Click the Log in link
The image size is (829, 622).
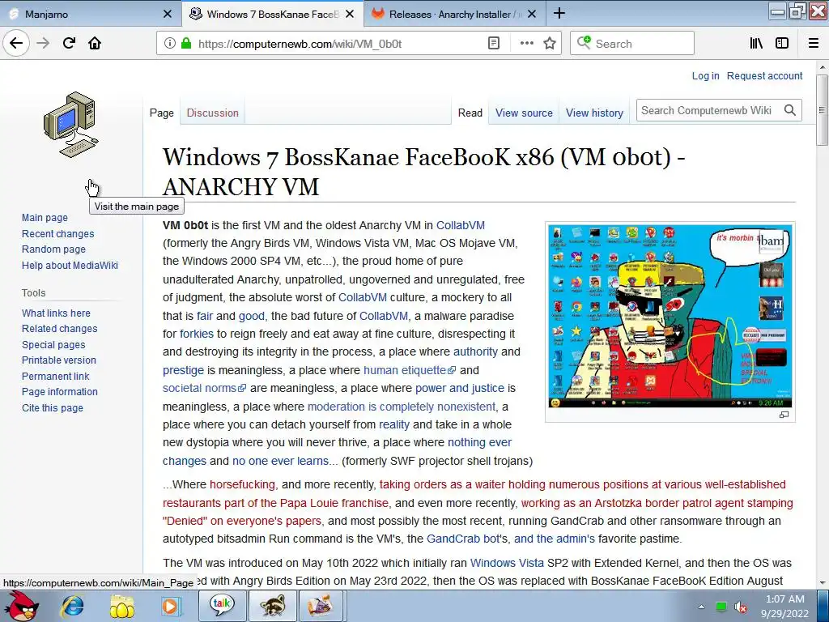click(705, 75)
